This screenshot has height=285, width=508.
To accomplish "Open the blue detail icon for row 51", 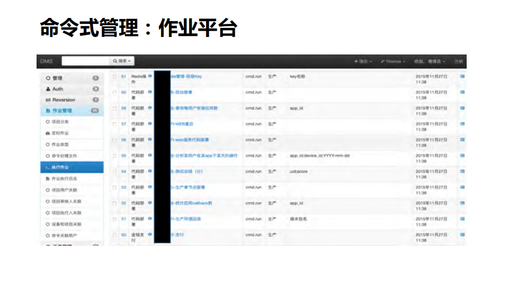I will tap(462, 219).
